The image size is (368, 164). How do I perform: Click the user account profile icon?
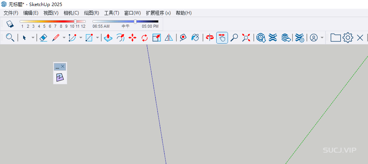click(314, 38)
